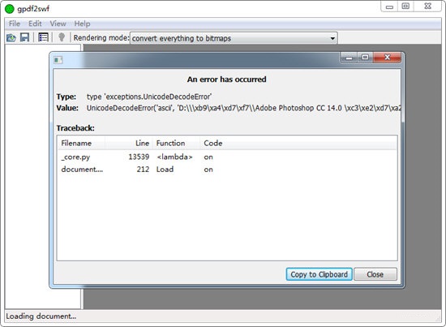The height and width of the screenshot is (327, 446).
Task: Select the _core.py traceback row
Action: (x=227, y=157)
